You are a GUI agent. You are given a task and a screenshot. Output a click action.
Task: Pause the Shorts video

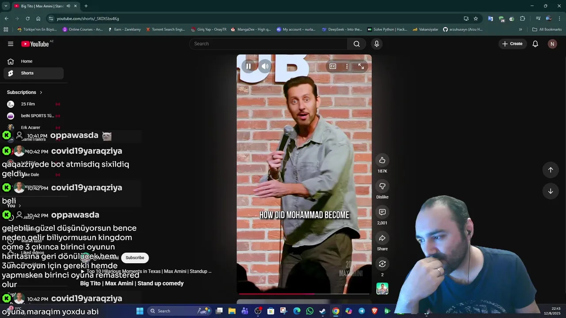[x=249, y=66]
